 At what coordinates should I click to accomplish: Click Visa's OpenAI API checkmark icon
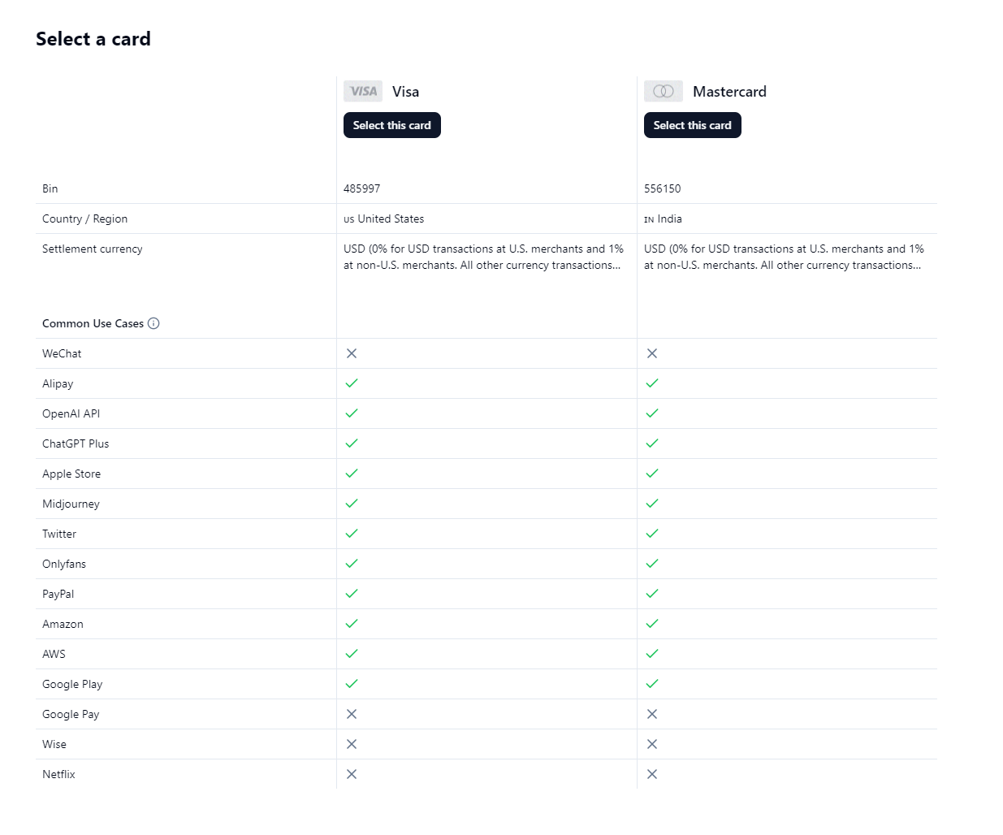(x=352, y=413)
